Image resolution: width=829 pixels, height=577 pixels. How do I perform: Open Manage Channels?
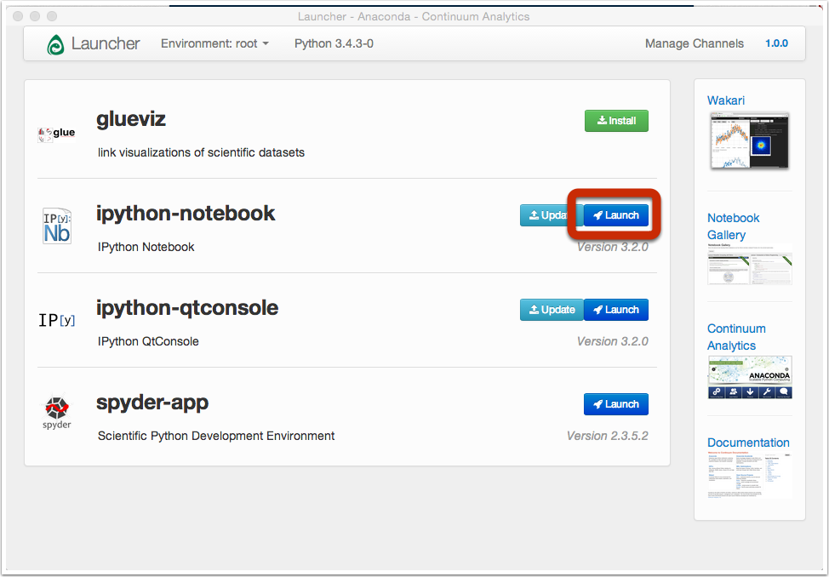click(694, 43)
